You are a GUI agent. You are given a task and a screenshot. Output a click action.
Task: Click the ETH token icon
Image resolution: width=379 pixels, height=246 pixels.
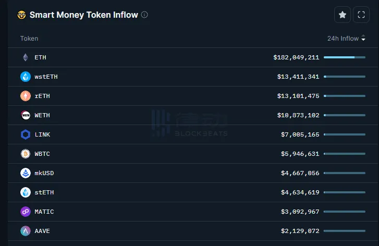click(x=26, y=57)
